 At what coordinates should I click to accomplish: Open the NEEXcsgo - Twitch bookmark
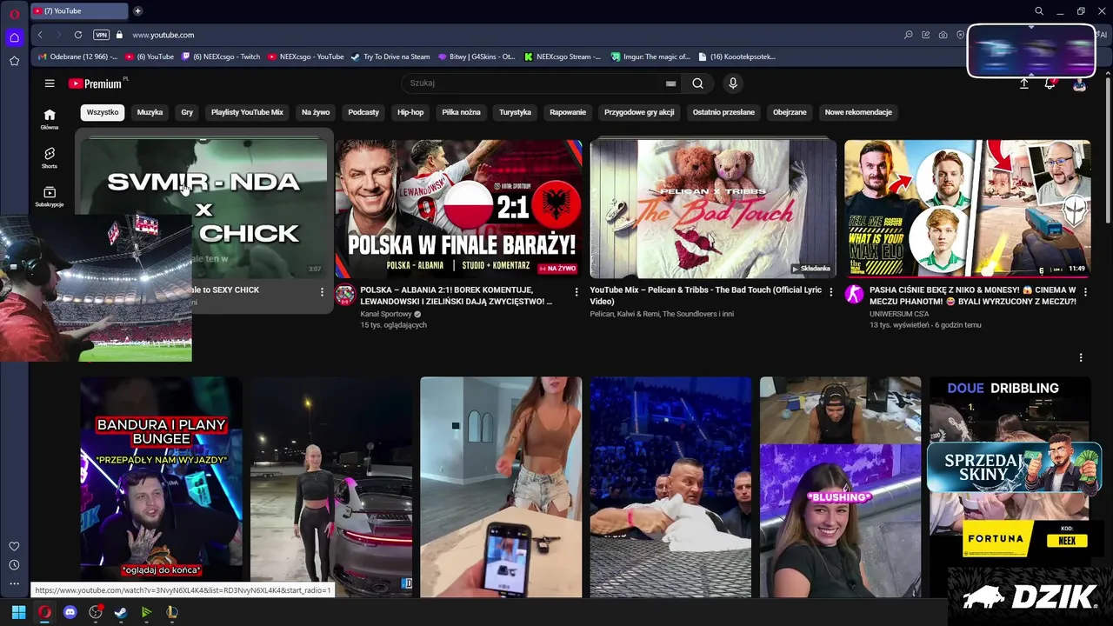point(221,57)
